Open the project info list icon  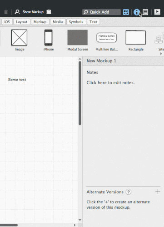[145, 12]
